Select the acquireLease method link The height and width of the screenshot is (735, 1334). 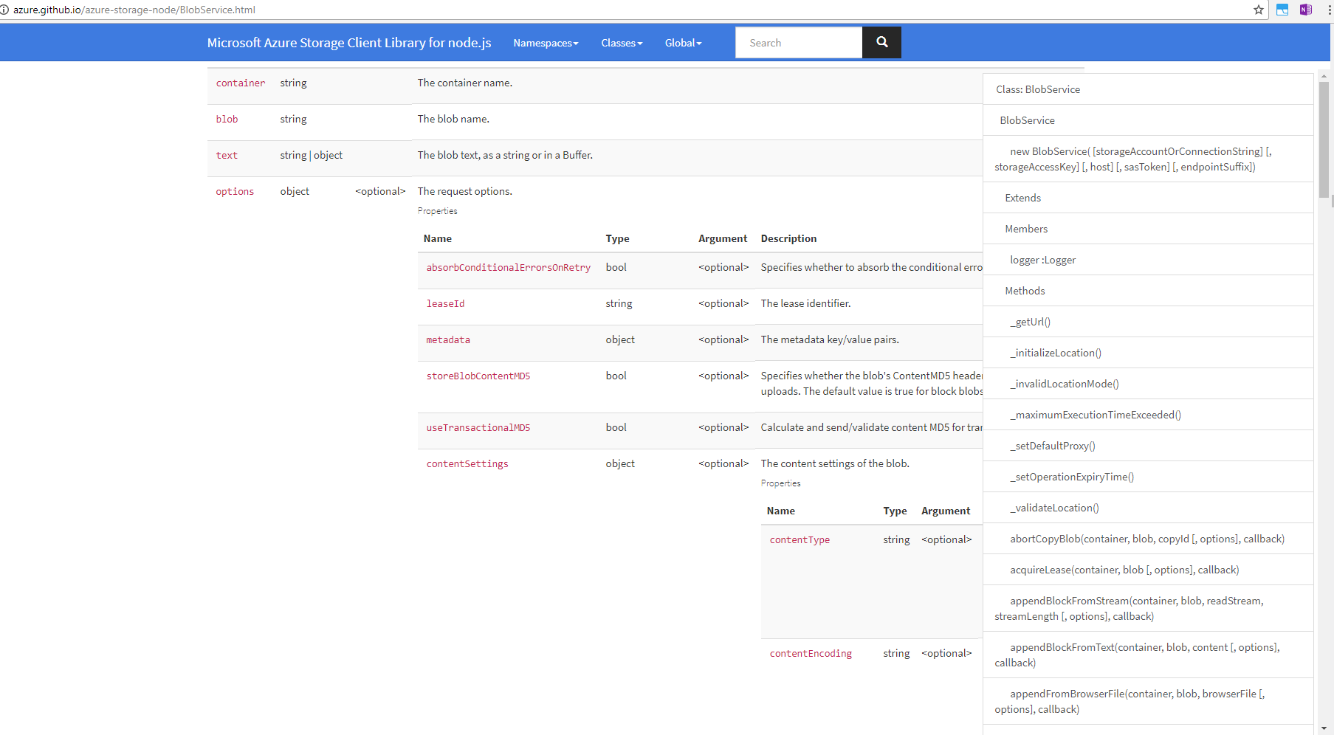(1123, 569)
